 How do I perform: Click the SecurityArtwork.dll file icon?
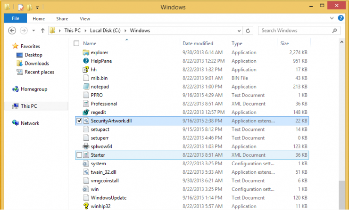(86, 121)
